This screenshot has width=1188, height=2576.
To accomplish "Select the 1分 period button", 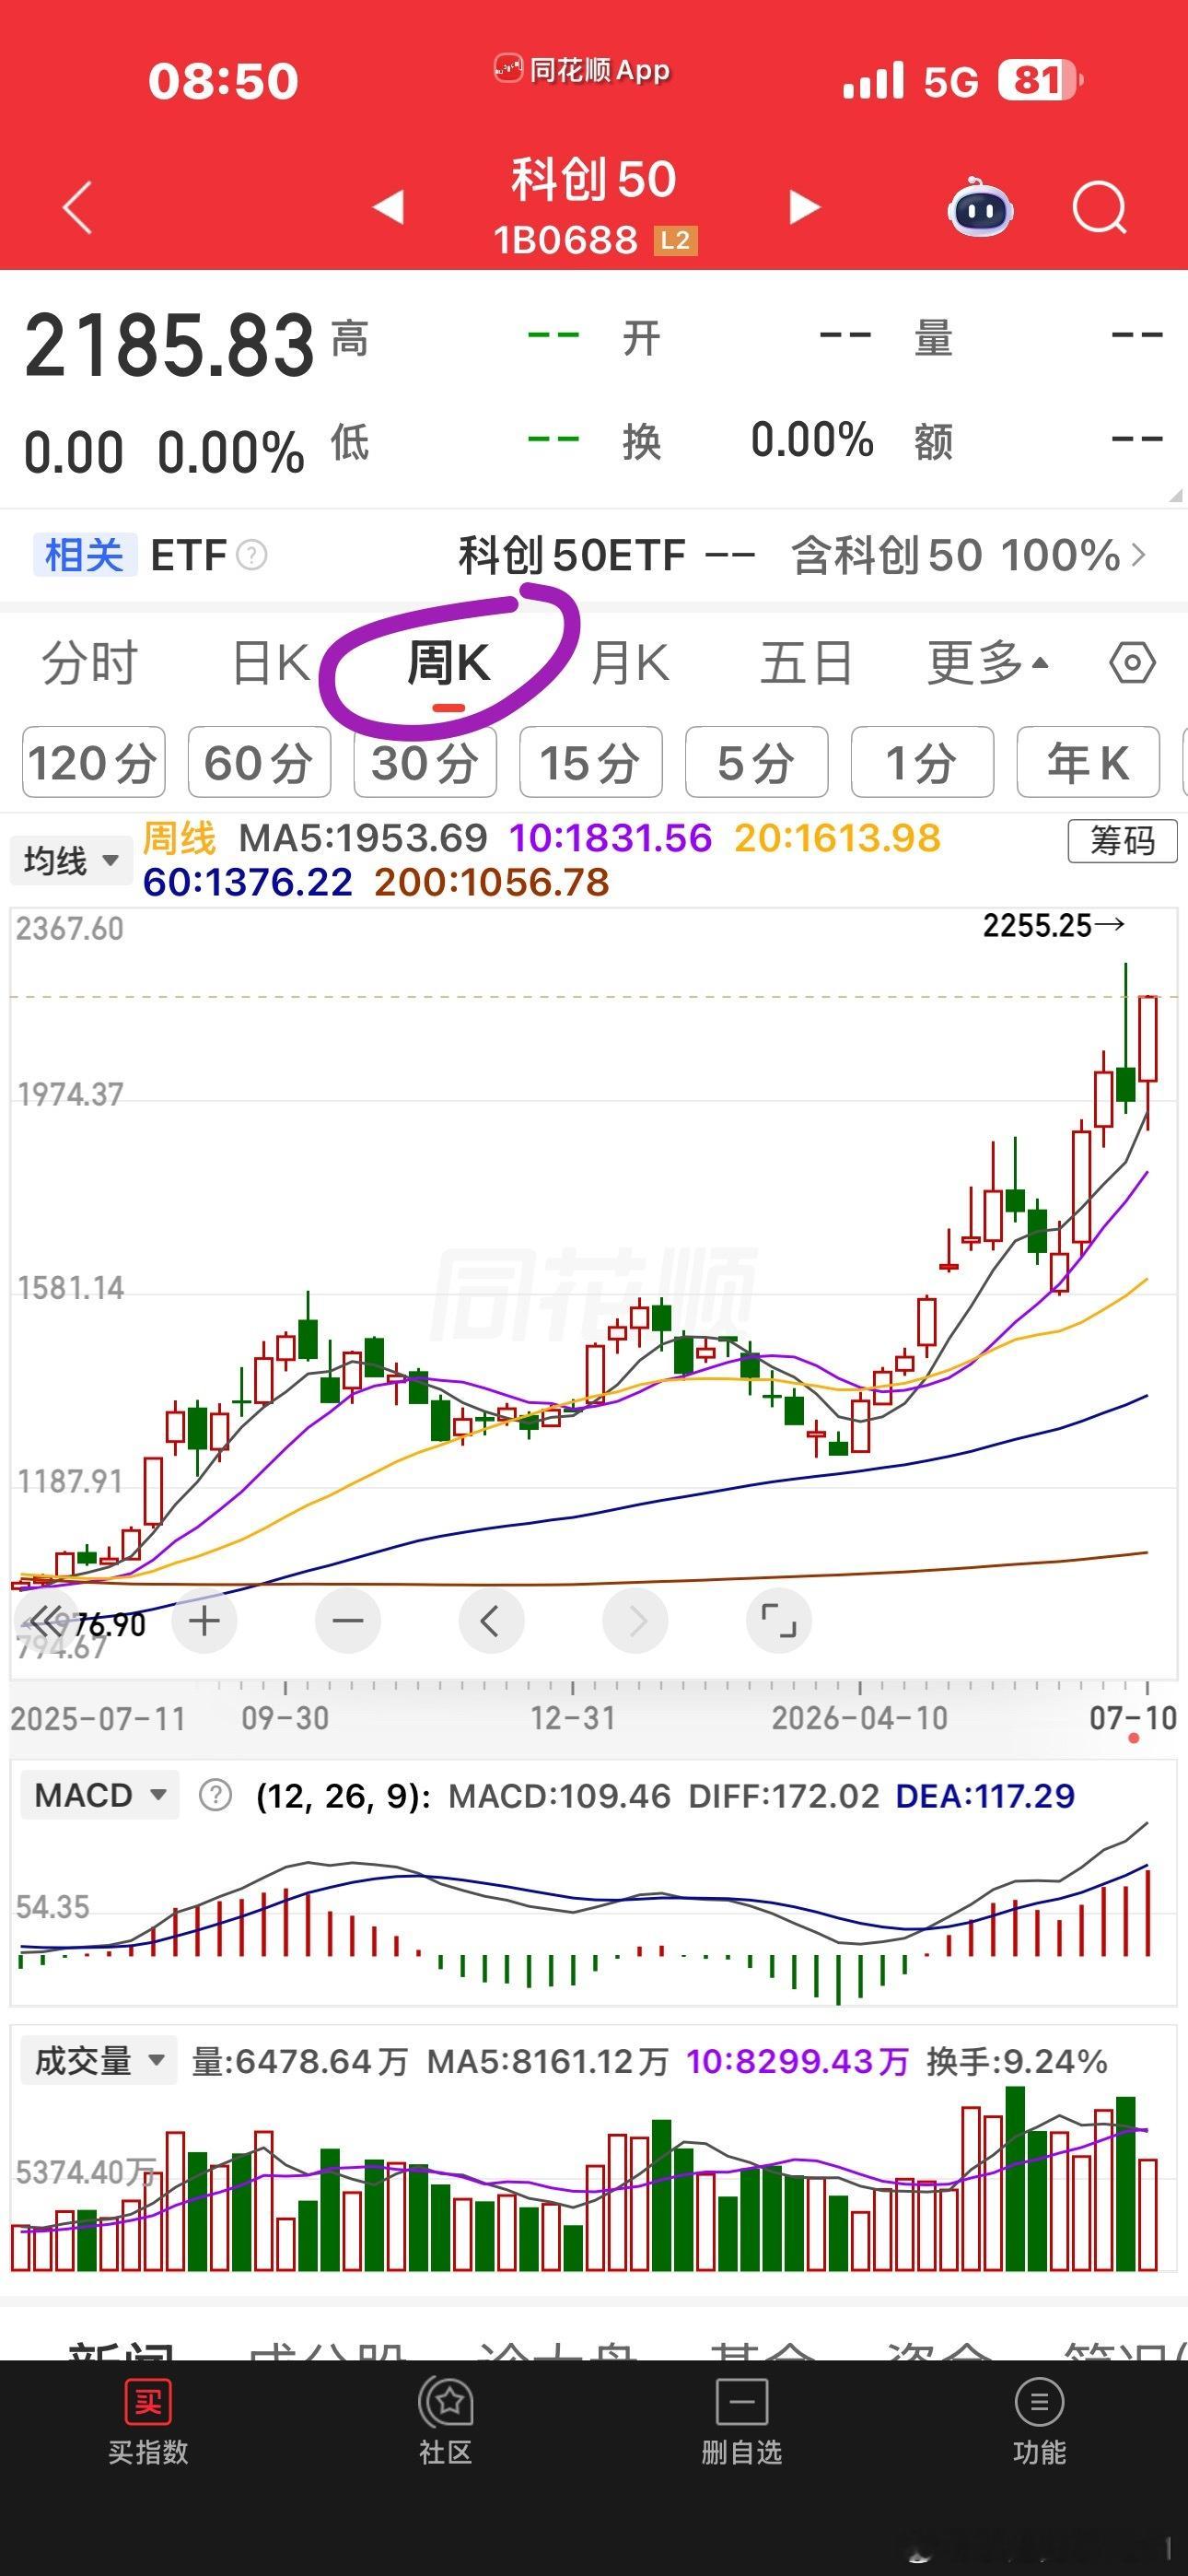I will [922, 762].
